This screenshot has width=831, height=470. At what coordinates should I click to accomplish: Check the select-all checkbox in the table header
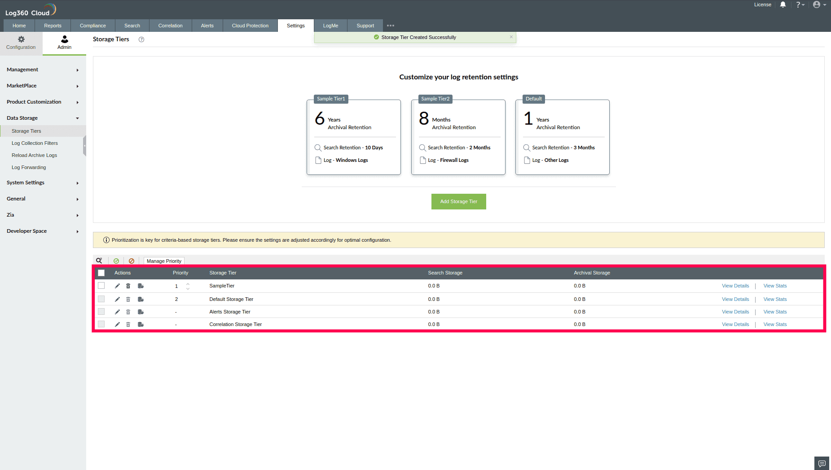click(101, 273)
